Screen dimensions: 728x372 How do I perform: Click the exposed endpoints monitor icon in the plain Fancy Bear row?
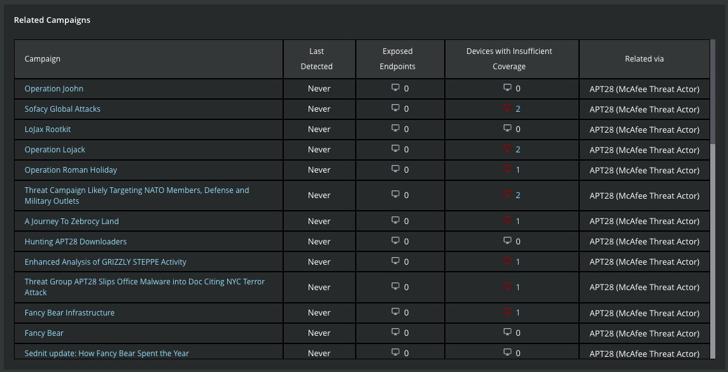396,332
